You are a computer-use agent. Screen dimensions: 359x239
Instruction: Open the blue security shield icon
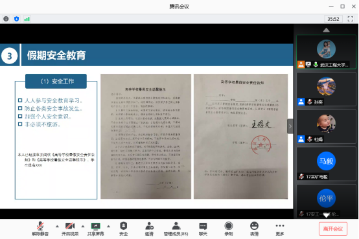pos(16,19)
